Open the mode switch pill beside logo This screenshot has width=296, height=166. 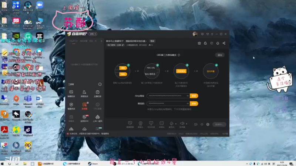93,34
